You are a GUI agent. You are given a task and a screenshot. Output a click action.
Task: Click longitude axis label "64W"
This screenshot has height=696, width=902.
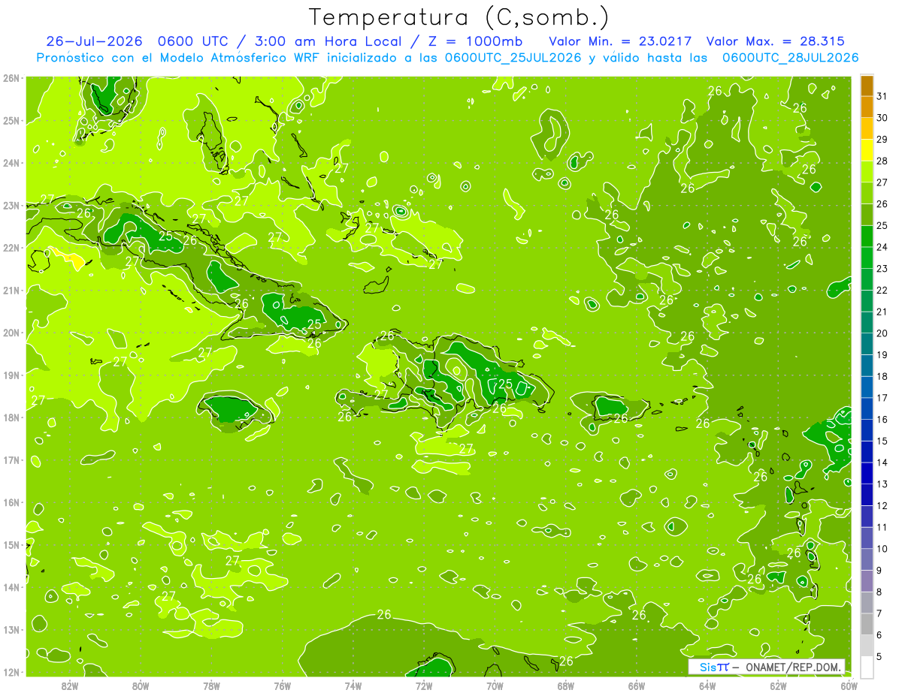707,685
